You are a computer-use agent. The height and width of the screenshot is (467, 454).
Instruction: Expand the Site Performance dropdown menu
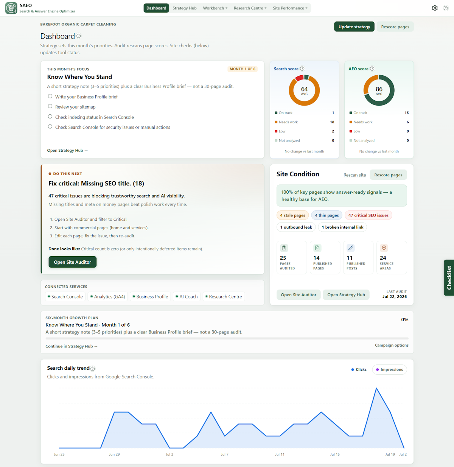pyautogui.click(x=290, y=8)
